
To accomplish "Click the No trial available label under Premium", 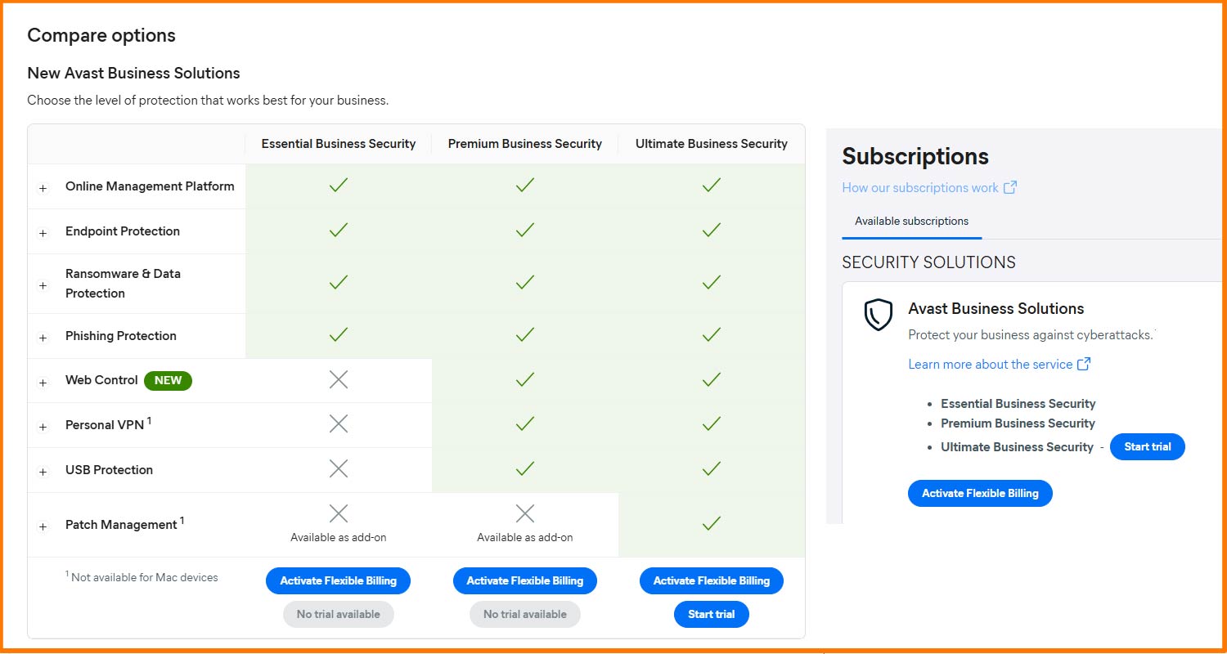I will tap(524, 614).
